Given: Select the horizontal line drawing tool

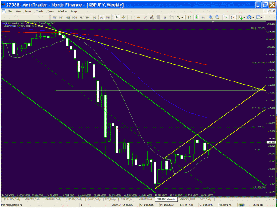Looking at the screenshot, I should coord(138,17).
